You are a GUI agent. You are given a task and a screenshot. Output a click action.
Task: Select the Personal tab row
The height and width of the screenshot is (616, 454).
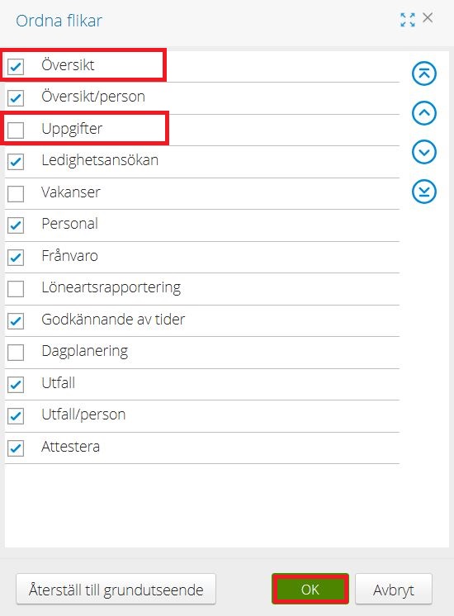(202, 225)
